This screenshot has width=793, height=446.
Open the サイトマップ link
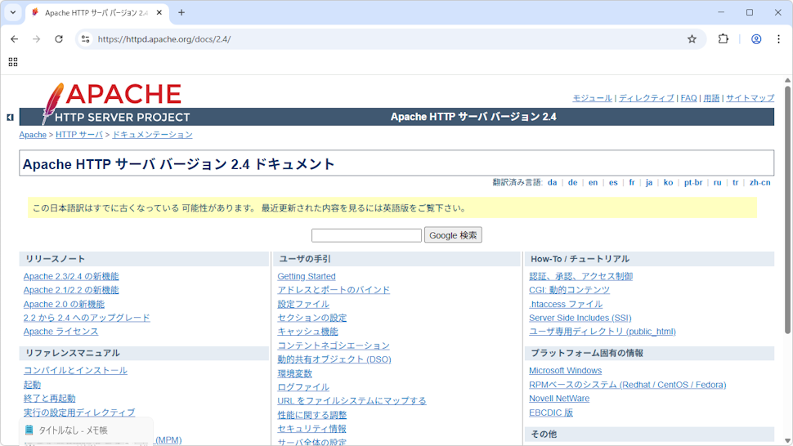click(750, 98)
